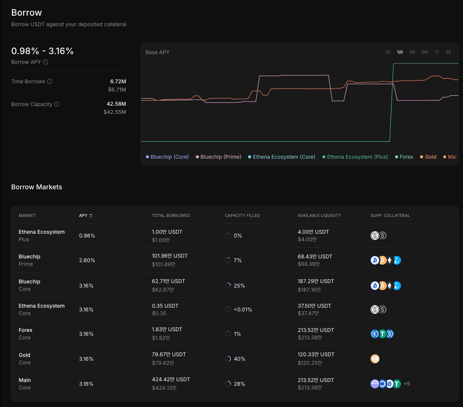Sort the table by APY column

click(x=85, y=215)
